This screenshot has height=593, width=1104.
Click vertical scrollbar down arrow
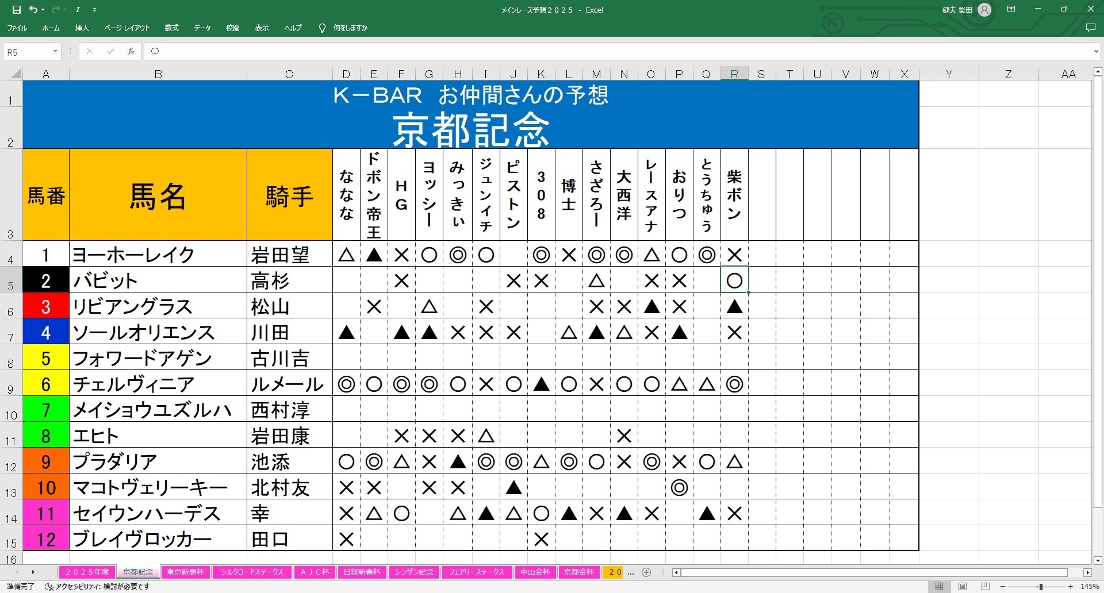(1098, 560)
